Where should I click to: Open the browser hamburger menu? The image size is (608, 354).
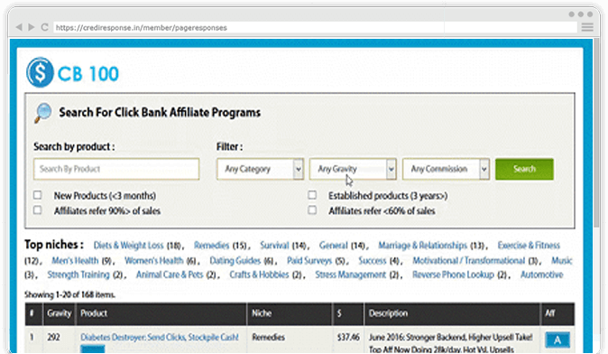coord(587,27)
